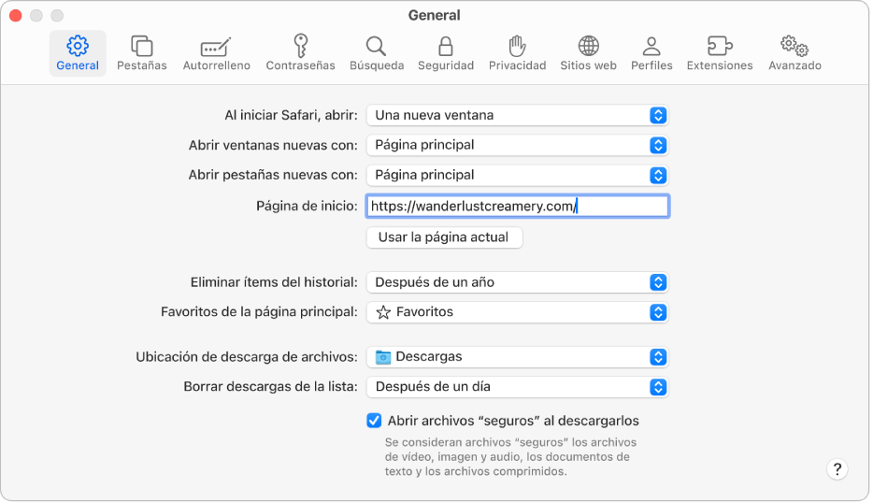This screenshot has height=502, width=873.
Task: Click the Contraseñas key icon
Action: pos(300,46)
